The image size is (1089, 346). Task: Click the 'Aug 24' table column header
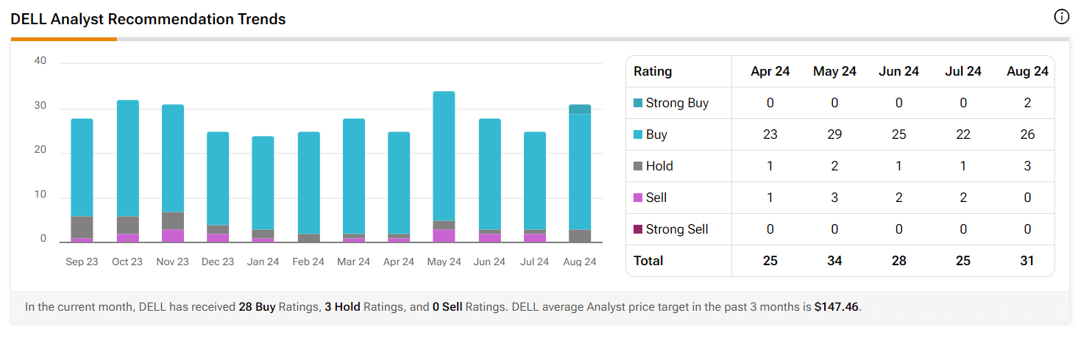point(1027,71)
